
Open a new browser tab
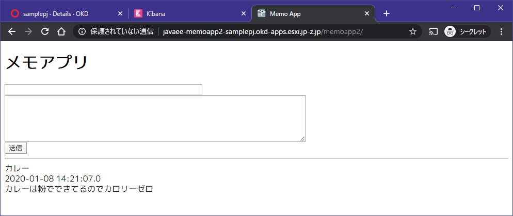click(387, 13)
